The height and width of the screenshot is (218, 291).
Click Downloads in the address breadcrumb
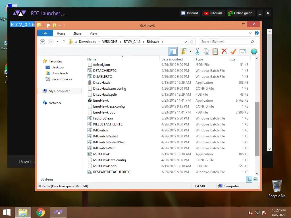tap(88, 42)
